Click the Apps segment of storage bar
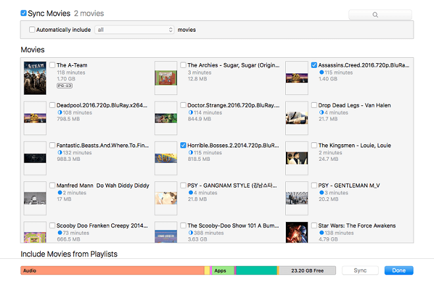This screenshot has height=282, width=434. tap(221, 270)
